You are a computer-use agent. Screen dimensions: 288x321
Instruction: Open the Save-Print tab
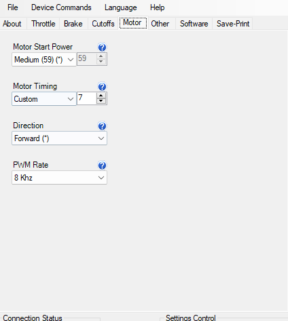[233, 24]
